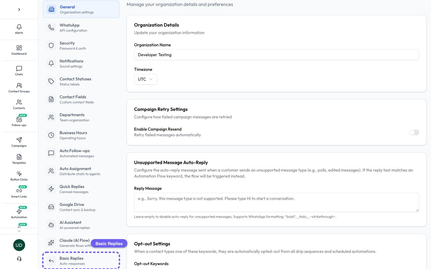Image resolution: width=431 pixels, height=269 pixels.
Task: Click the Organization Name input field
Action: (276, 55)
